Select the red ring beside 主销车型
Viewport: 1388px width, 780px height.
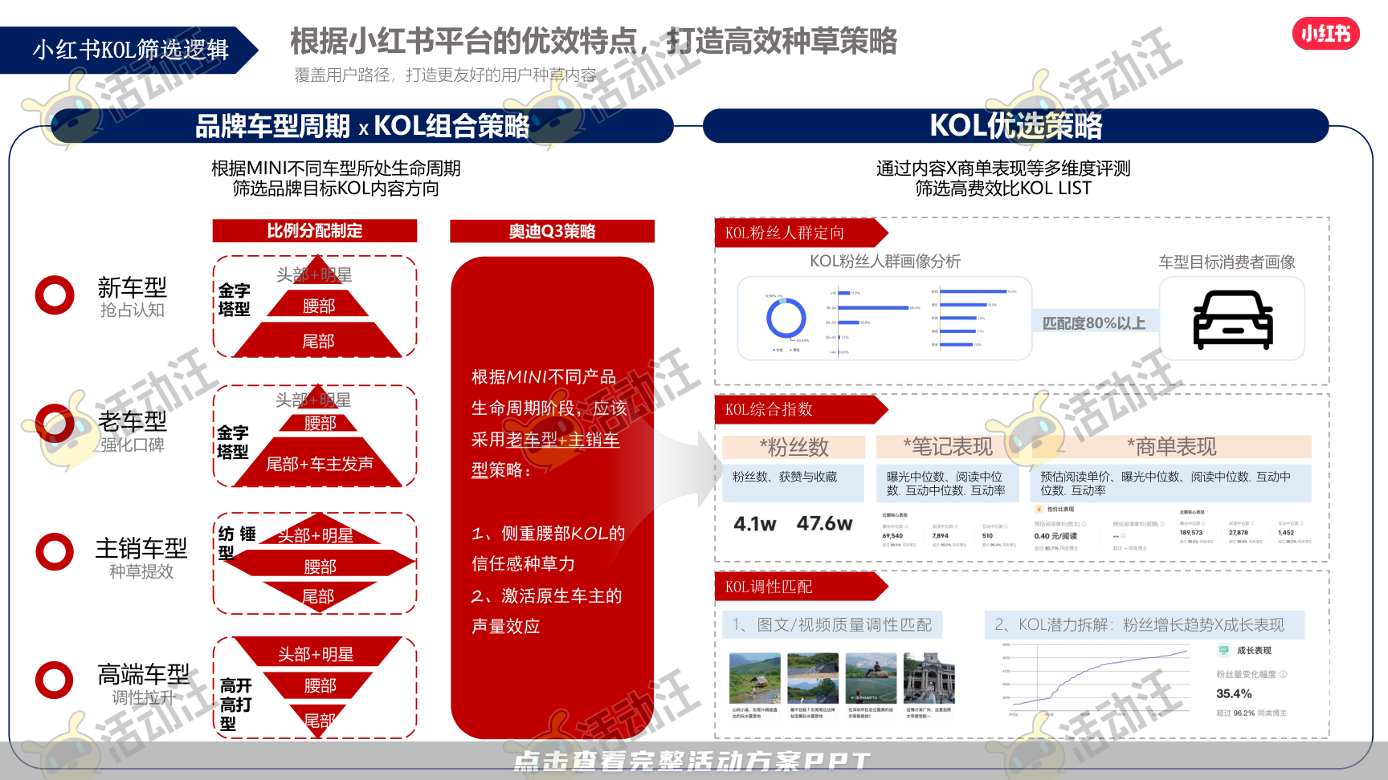tap(55, 551)
